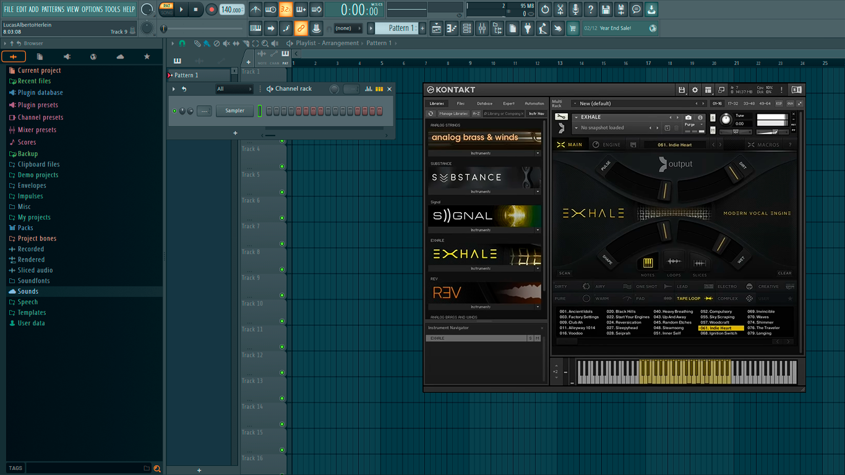
Task: Toggle the Exhale Solo S button
Action: (x=713, y=118)
